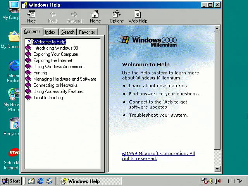Image resolution: width=248 pixels, height=186 pixels.
Task: Click the Outlook Express Quick Launch icon
Action: [49, 181]
